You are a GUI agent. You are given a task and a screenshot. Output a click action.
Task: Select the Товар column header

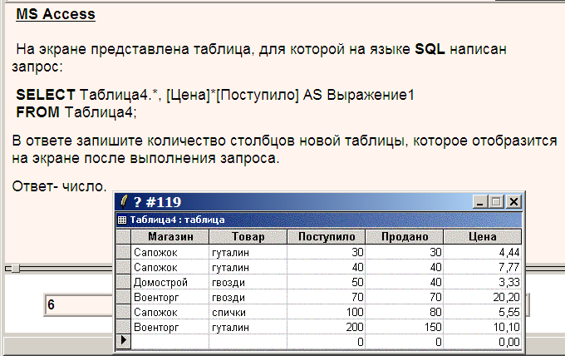click(x=248, y=236)
